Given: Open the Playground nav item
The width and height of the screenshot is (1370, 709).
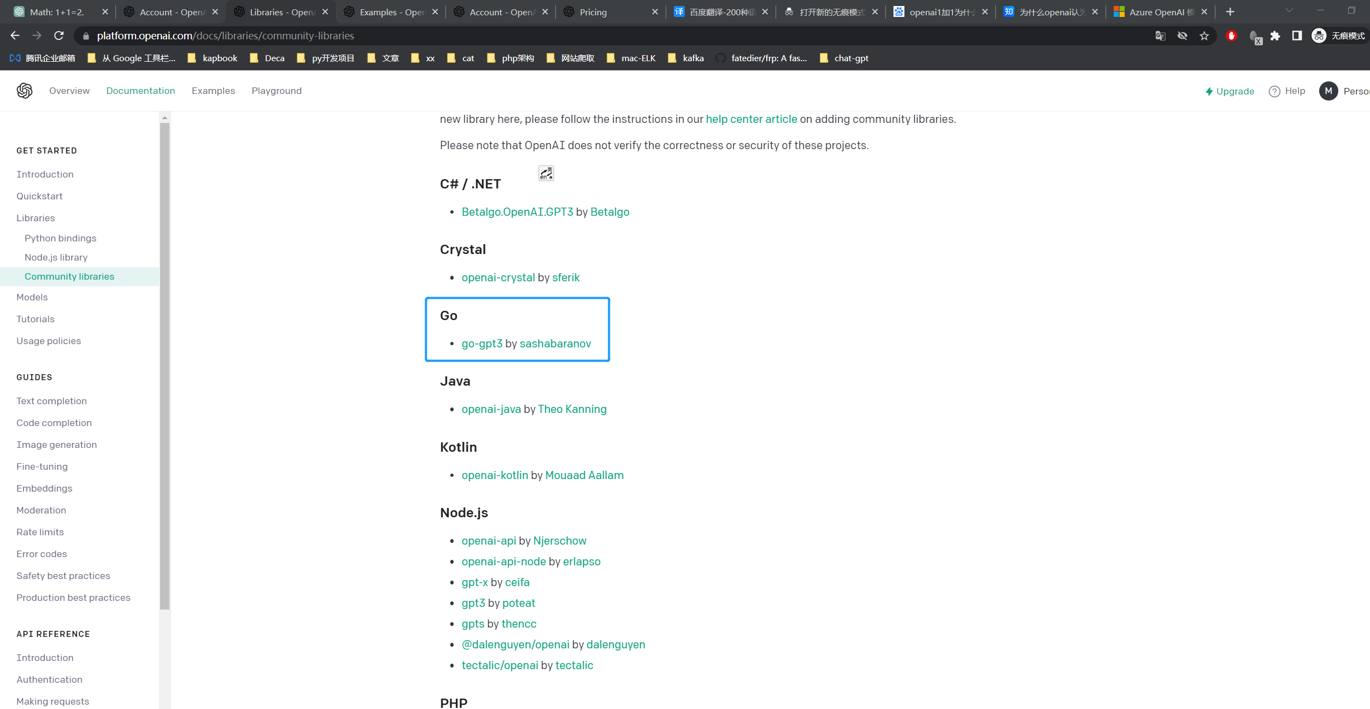Looking at the screenshot, I should [277, 91].
